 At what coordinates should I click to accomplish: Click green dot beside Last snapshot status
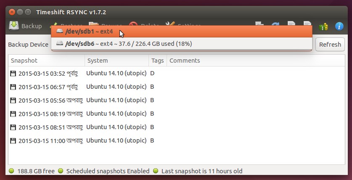(156, 171)
